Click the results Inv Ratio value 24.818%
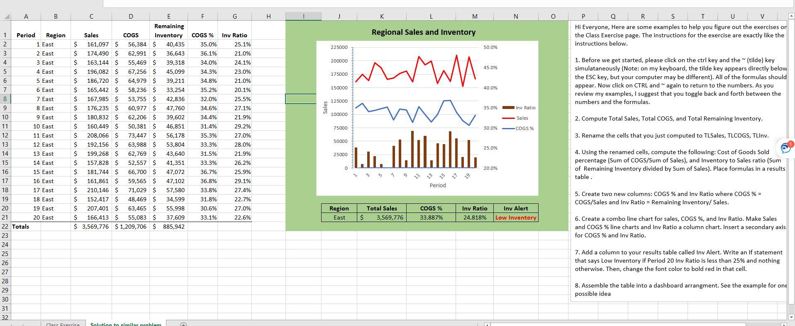The width and height of the screenshot is (795, 326). click(x=475, y=217)
